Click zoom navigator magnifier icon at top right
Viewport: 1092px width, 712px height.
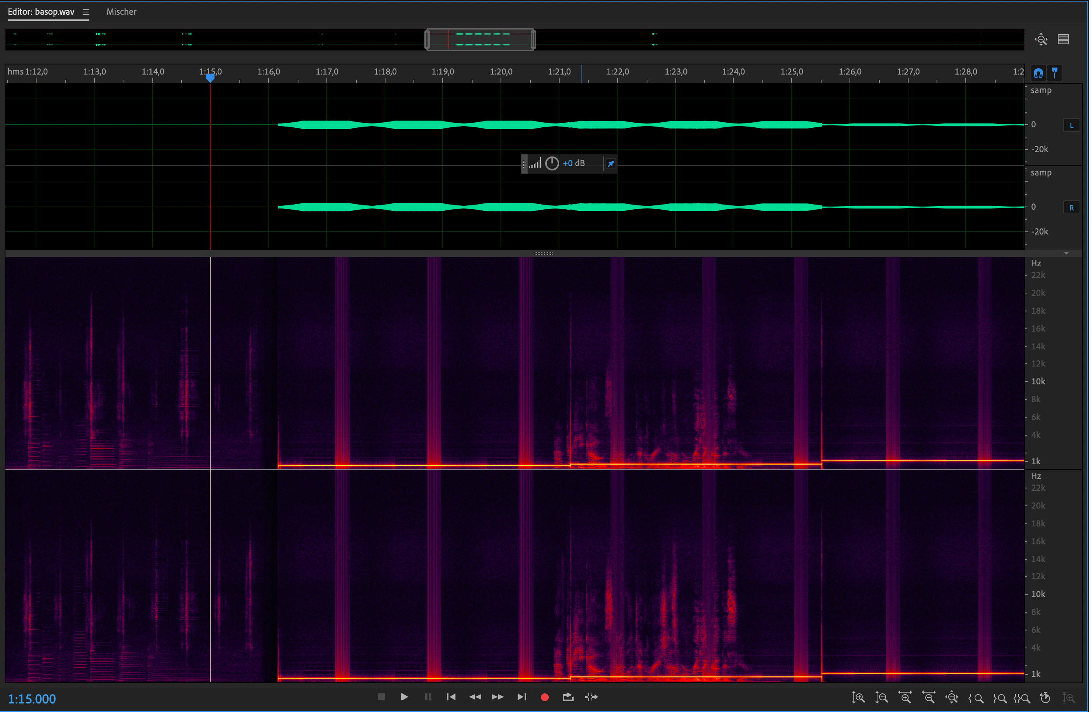[x=1041, y=40]
